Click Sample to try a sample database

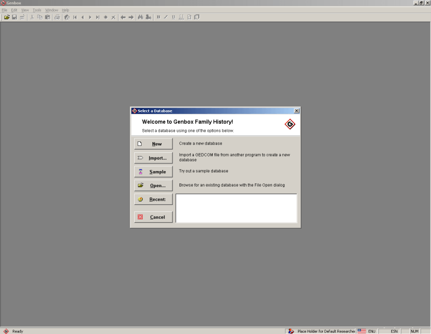click(153, 172)
